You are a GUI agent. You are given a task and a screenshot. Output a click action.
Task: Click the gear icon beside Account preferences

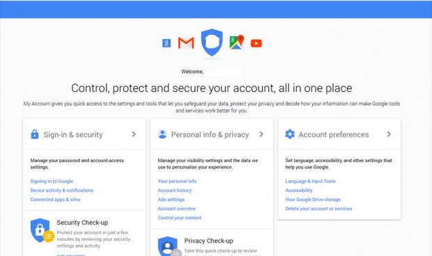coord(290,134)
